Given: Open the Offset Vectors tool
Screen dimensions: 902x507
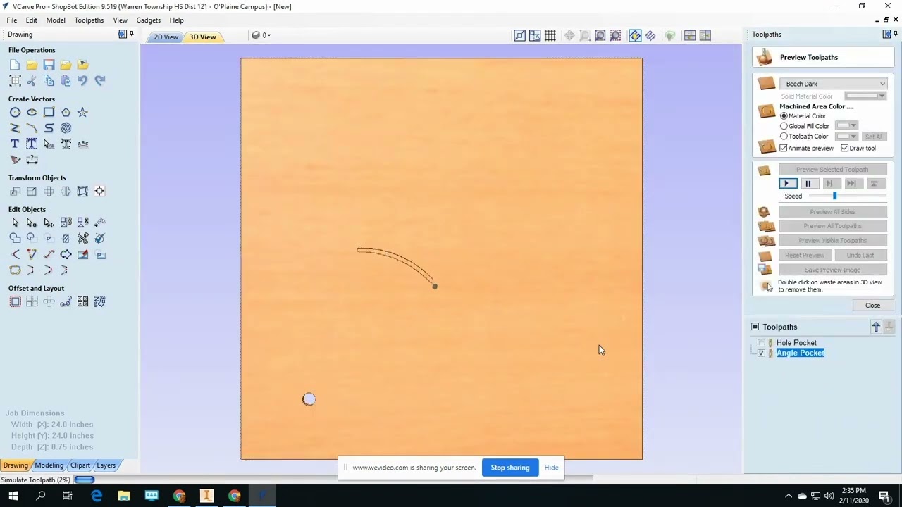Looking at the screenshot, I should (x=15, y=301).
